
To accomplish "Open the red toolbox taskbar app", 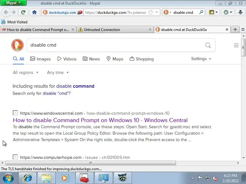I will [84, 178].
